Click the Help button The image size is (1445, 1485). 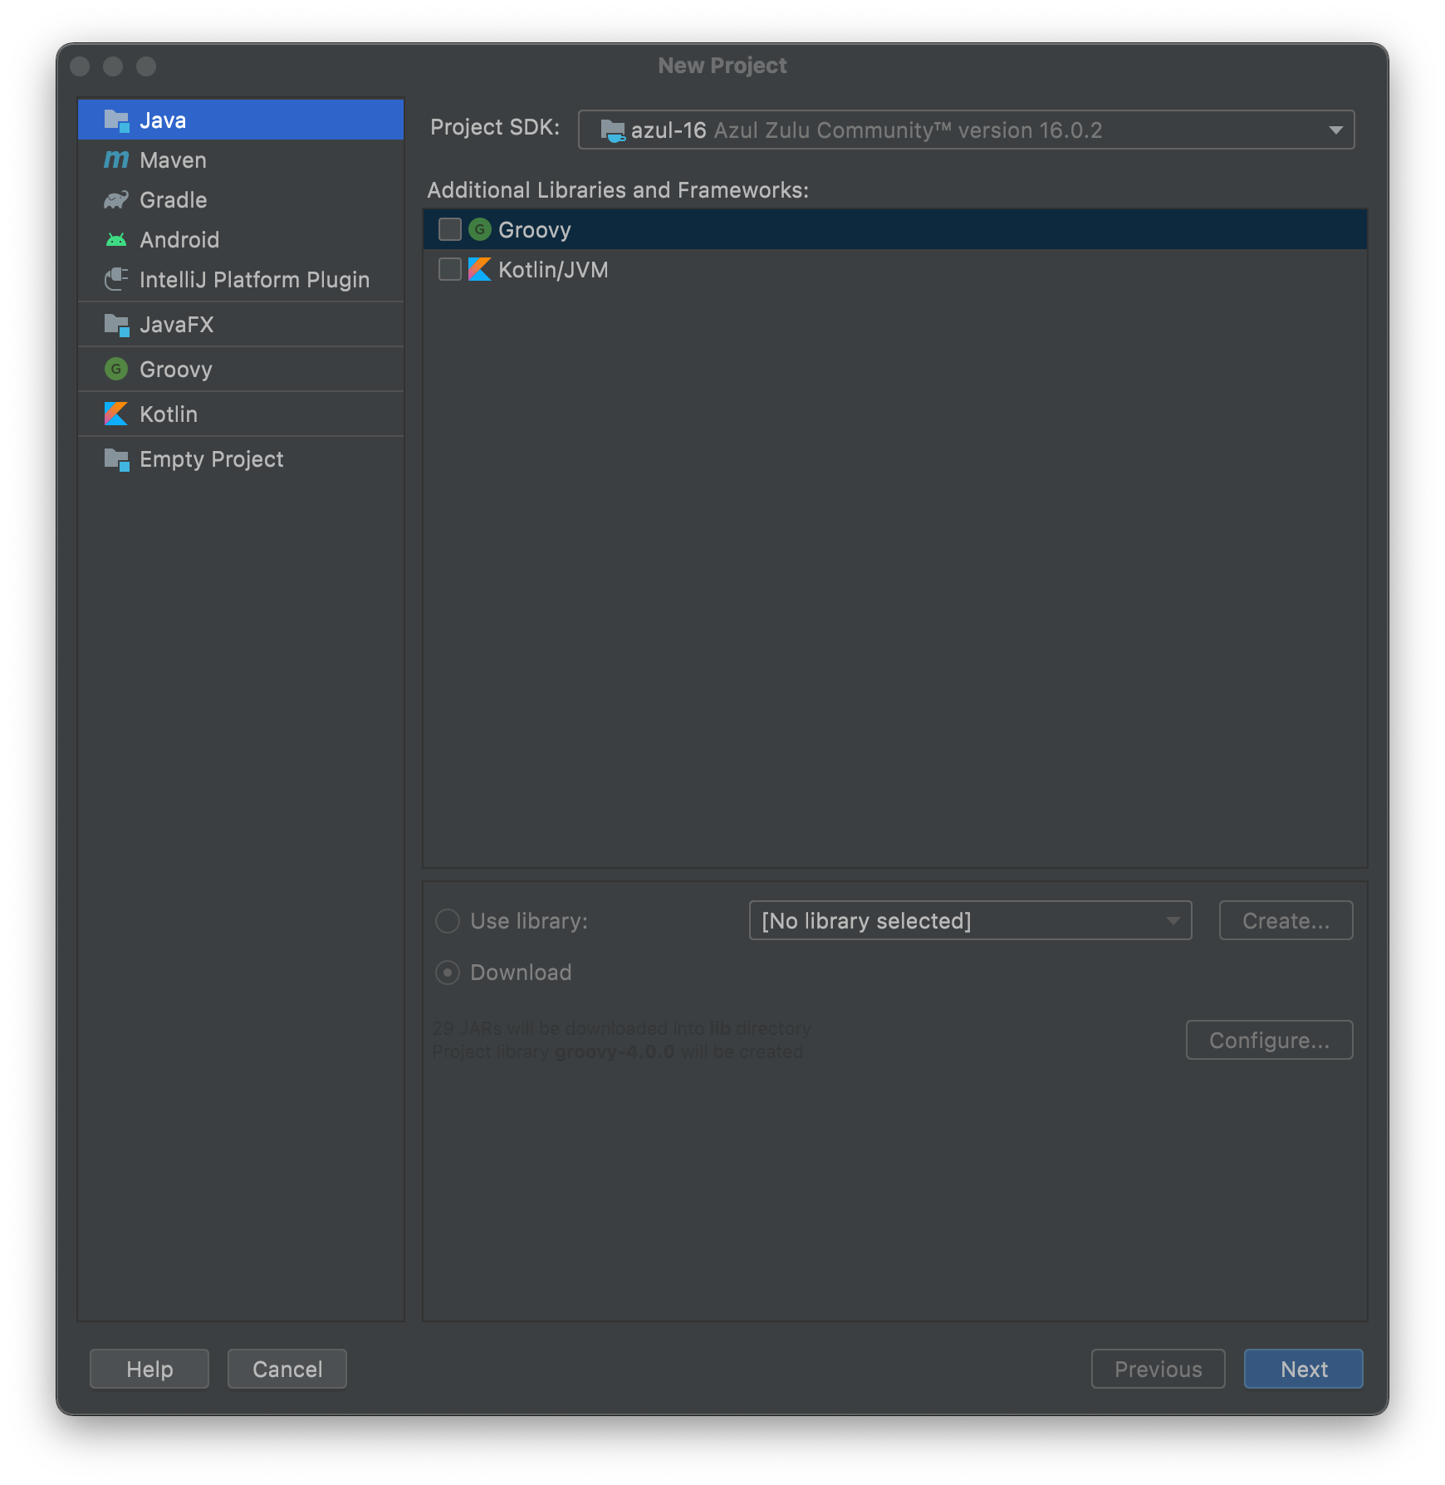click(149, 1369)
